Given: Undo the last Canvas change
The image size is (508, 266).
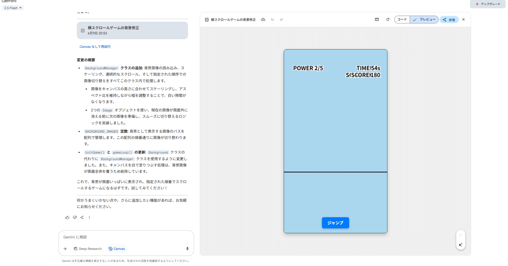Looking at the screenshot, I should [x=272, y=19].
